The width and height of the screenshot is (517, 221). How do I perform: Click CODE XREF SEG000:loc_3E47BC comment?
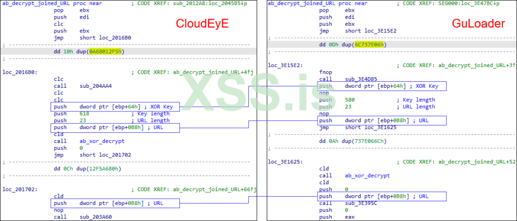(448, 4)
